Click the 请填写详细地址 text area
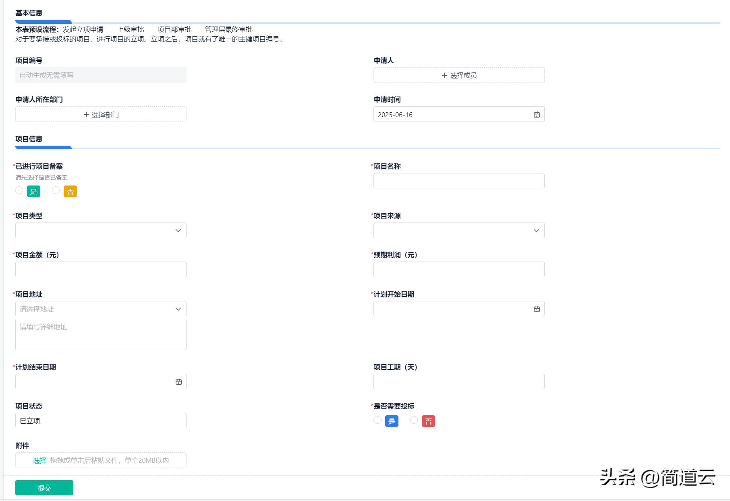730x501 pixels. coord(100,334)
